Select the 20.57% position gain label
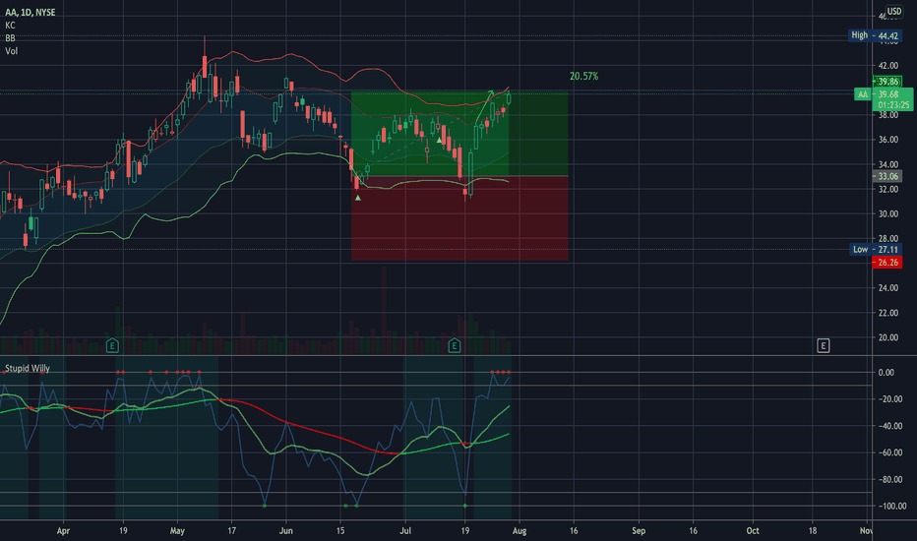 (583, 76)
